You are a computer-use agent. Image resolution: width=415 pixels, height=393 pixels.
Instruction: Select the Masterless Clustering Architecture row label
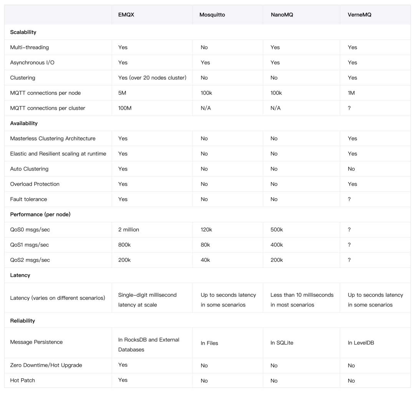click(x=53, y=139)
